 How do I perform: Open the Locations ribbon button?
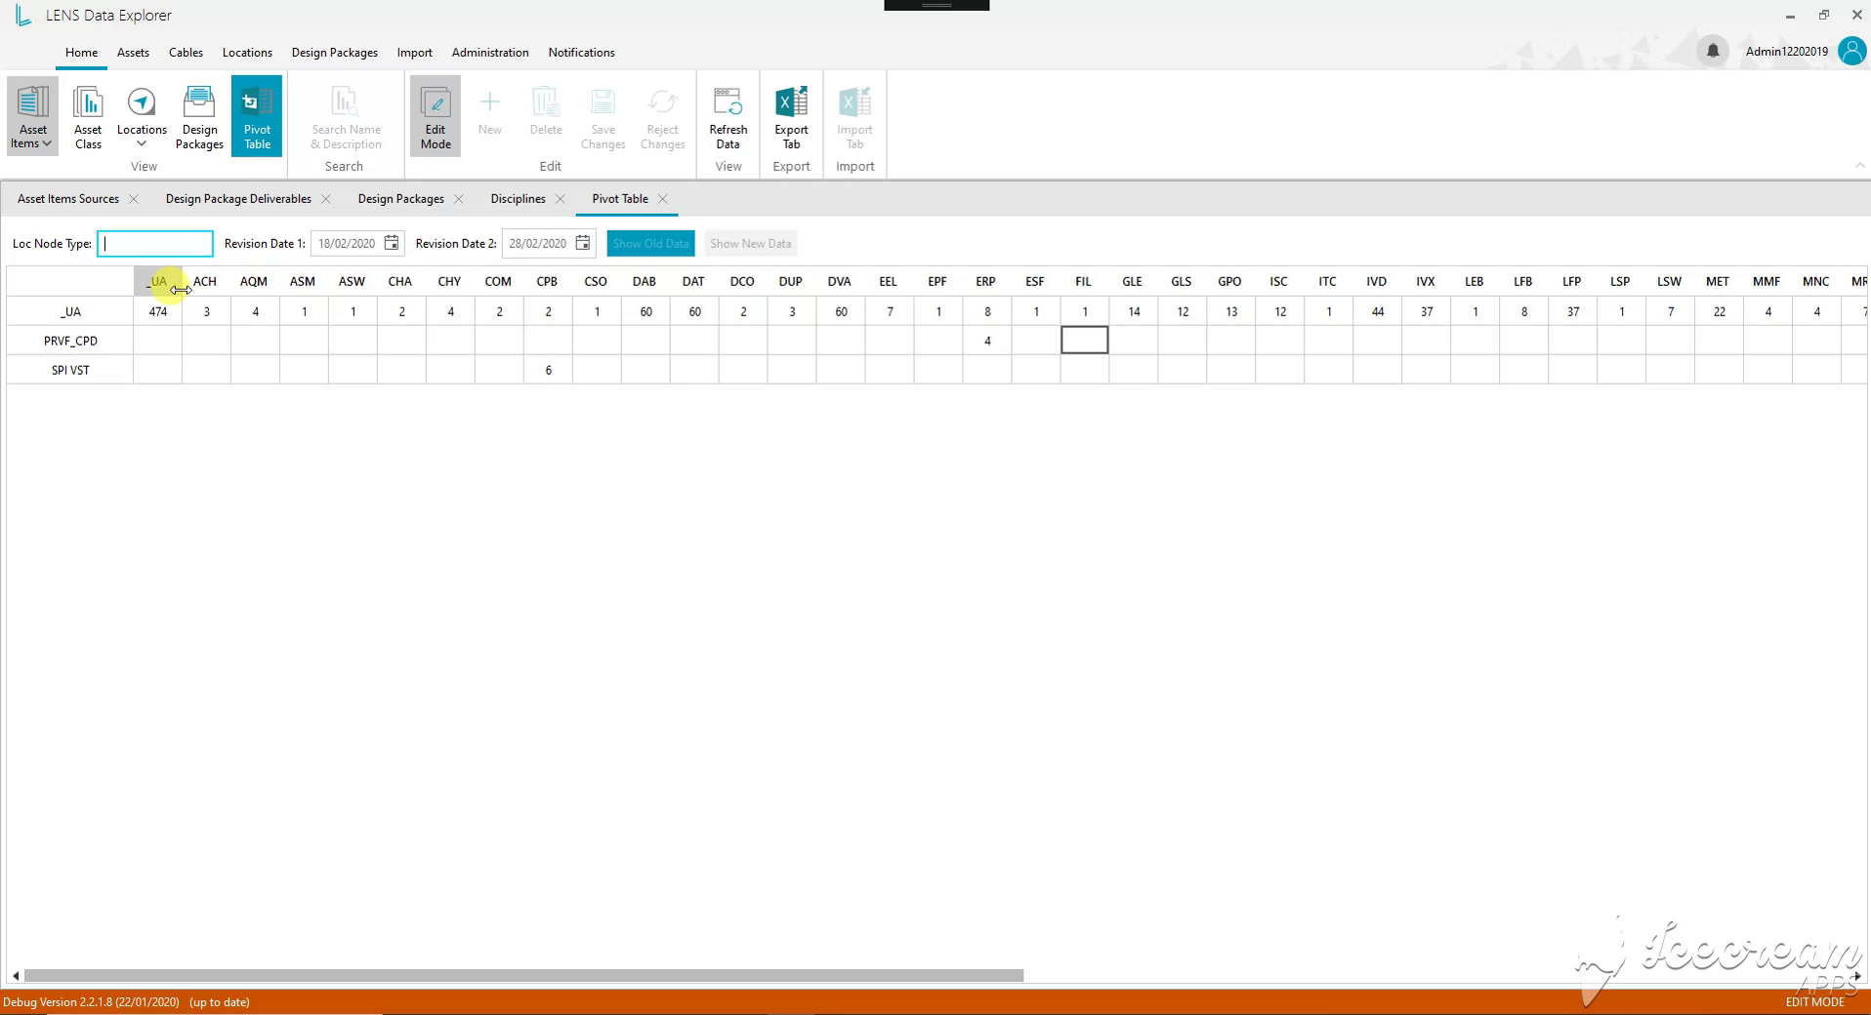[142, 116]
